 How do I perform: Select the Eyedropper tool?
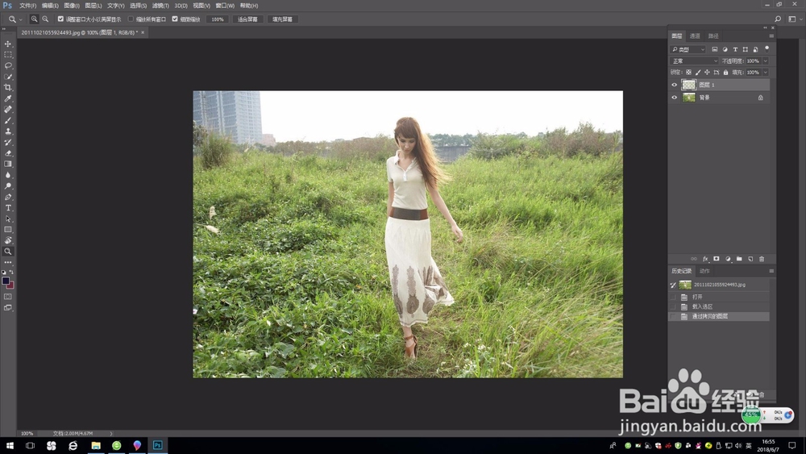pos(8,98)
